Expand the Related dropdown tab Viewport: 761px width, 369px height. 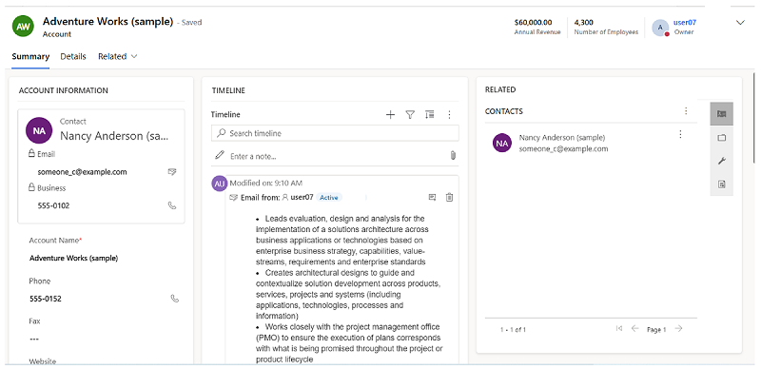pos(117,56)
